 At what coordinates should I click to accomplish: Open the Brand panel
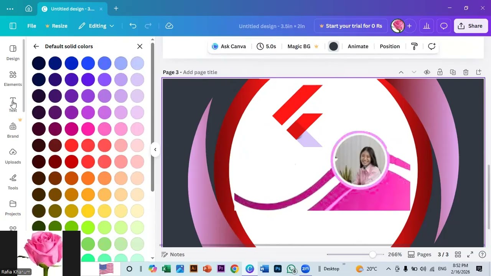13,130
